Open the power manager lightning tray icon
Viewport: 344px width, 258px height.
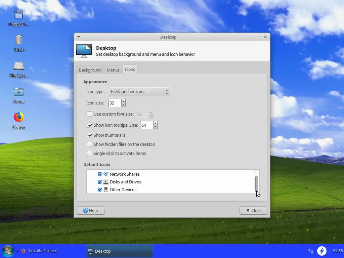click(x=322, y=251)
